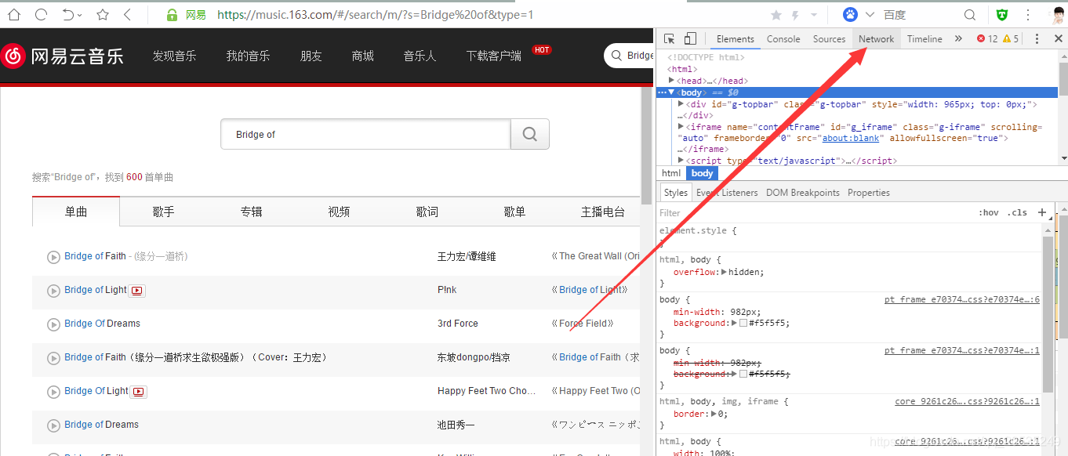Click the plus icon to add new style rule
Screen dimensions: 1068x456
click(1041, 212)
